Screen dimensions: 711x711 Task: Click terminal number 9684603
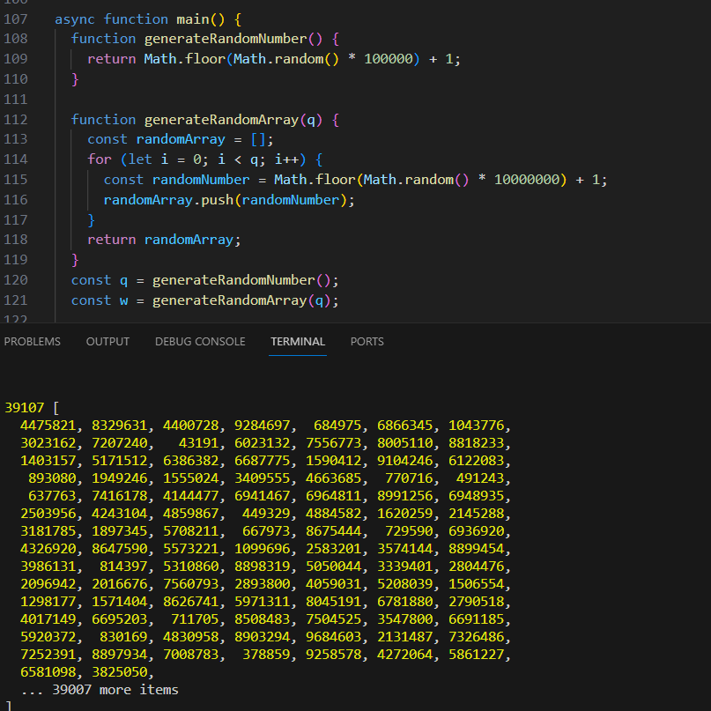[x=333, y=637]
